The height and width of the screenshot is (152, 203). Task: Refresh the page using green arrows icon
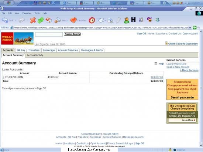tap(41, 20)
